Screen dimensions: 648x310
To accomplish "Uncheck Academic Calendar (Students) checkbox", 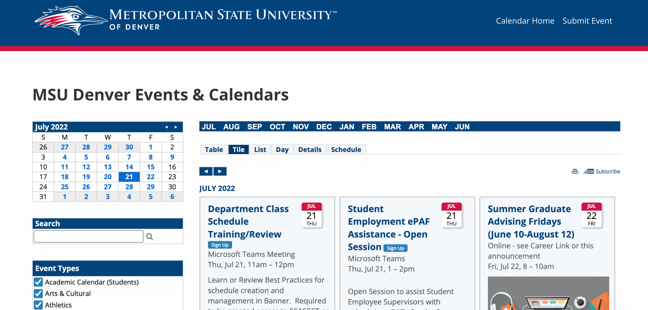I will pyautogui.click(x=38, y=282).
